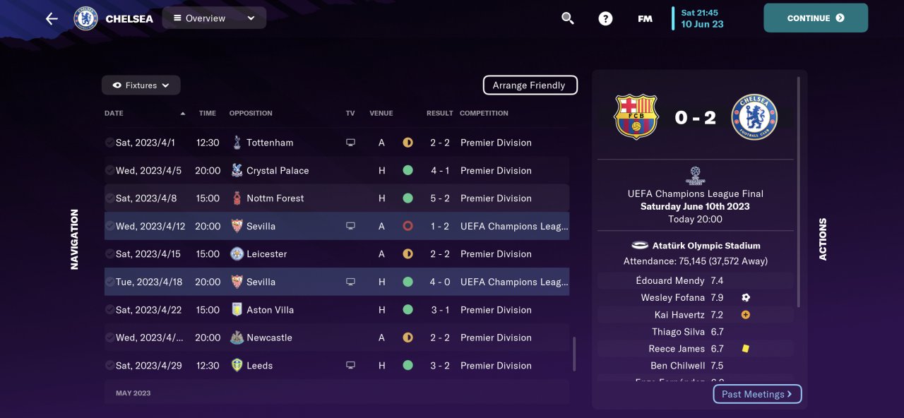Click the Chelsea club badge in header
This screenshot has width=904, height=418.
tap(86, 18)
